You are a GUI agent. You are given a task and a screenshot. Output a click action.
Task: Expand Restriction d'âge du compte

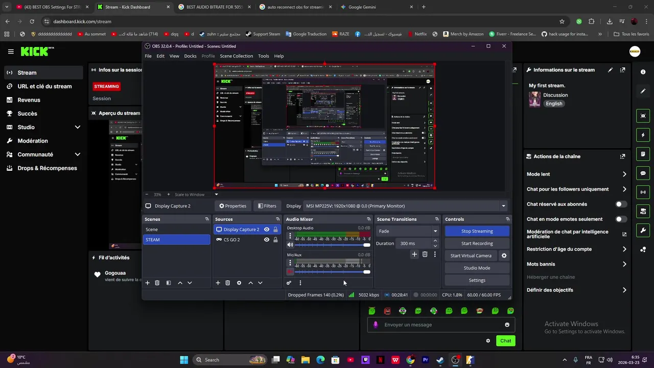(x=624, y=249)
